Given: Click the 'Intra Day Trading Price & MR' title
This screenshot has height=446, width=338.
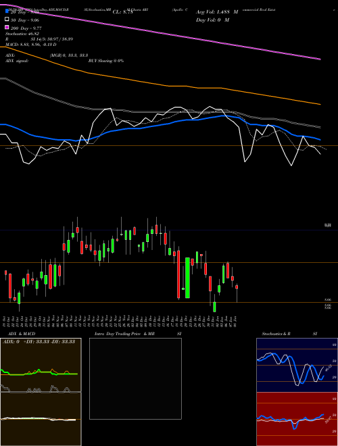Looking at the screenshot, I should point(124,334).
